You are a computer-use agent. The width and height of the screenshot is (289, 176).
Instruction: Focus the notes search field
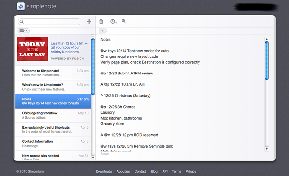point(50,22)
